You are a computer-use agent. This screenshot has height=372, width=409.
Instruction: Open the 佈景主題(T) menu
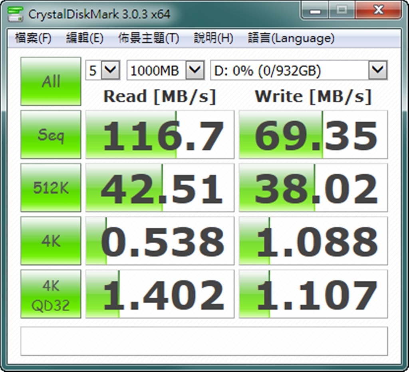click(149, 38)
